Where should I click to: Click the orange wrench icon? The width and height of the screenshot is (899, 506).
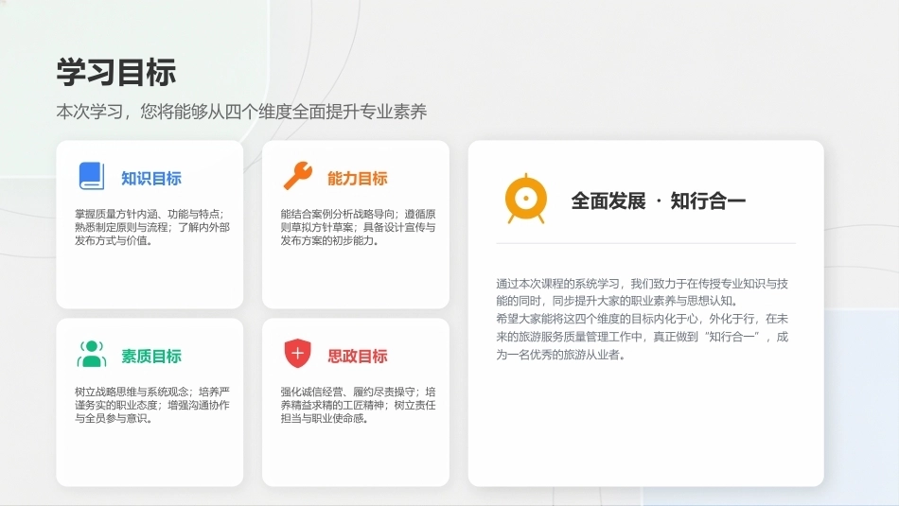(297, 175)
